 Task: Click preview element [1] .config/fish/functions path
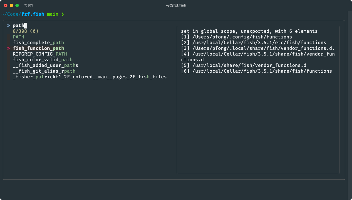click(237, 37)
